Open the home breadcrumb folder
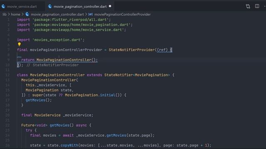266x149 pixels. click(x=16, y=14)
